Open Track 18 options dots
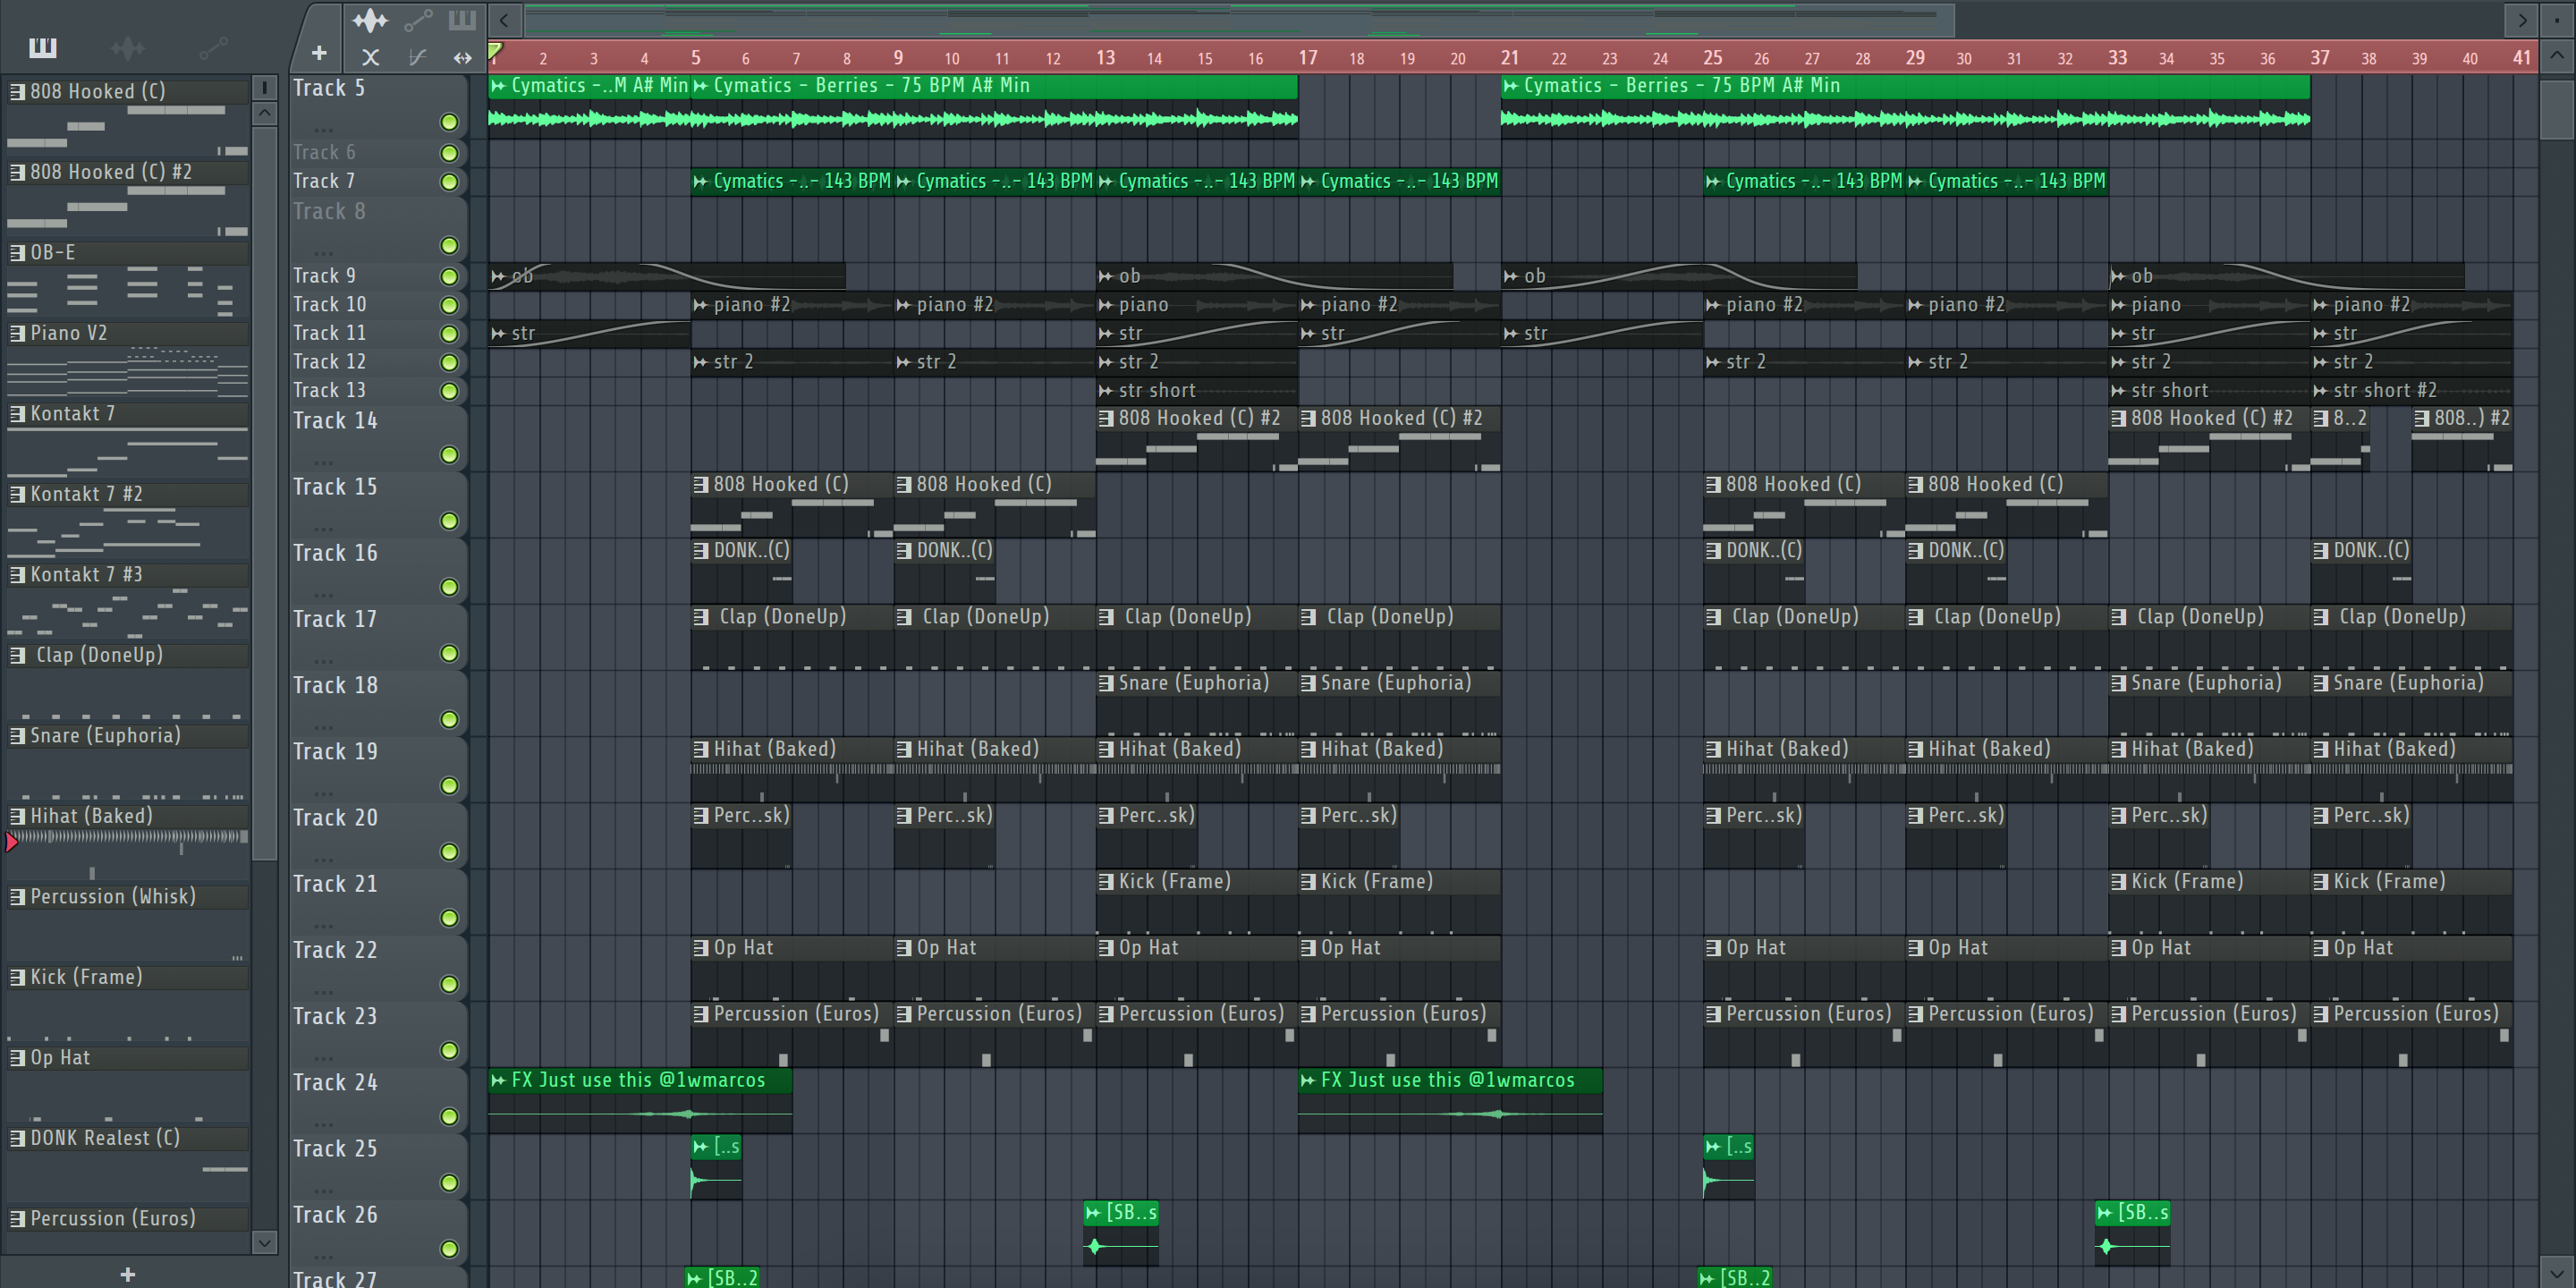This screenshot has height=1288, width=2576. point(323,728)
